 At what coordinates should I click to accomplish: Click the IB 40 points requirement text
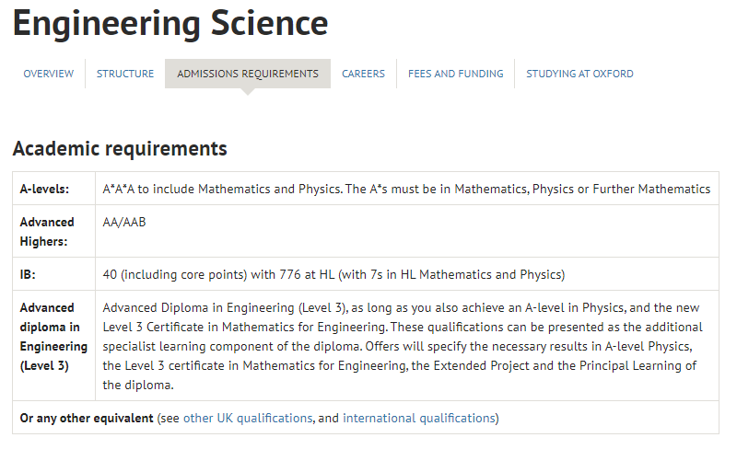pyautogui.click(x=333, y=274)
